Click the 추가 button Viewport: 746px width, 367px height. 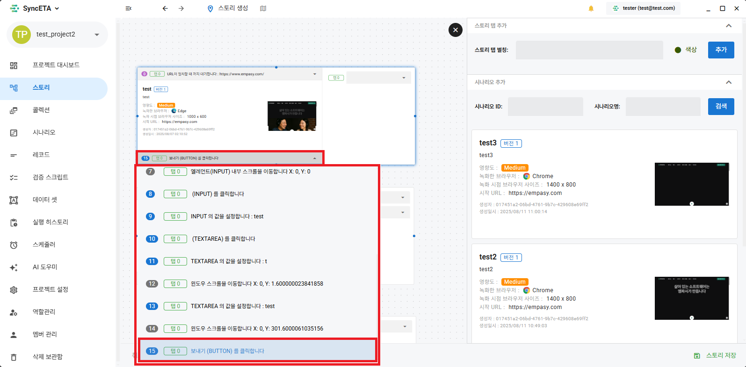tap(721, 50)
